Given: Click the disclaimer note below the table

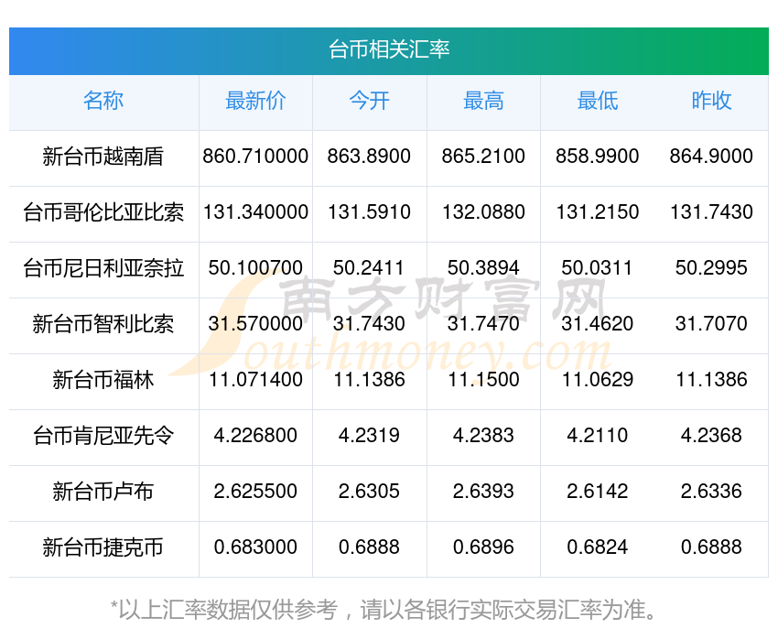Looking at the screenshot, I should (x=383, y=610).
